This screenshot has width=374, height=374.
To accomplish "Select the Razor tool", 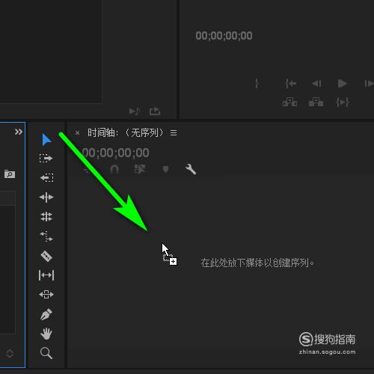I will point(46,256).
